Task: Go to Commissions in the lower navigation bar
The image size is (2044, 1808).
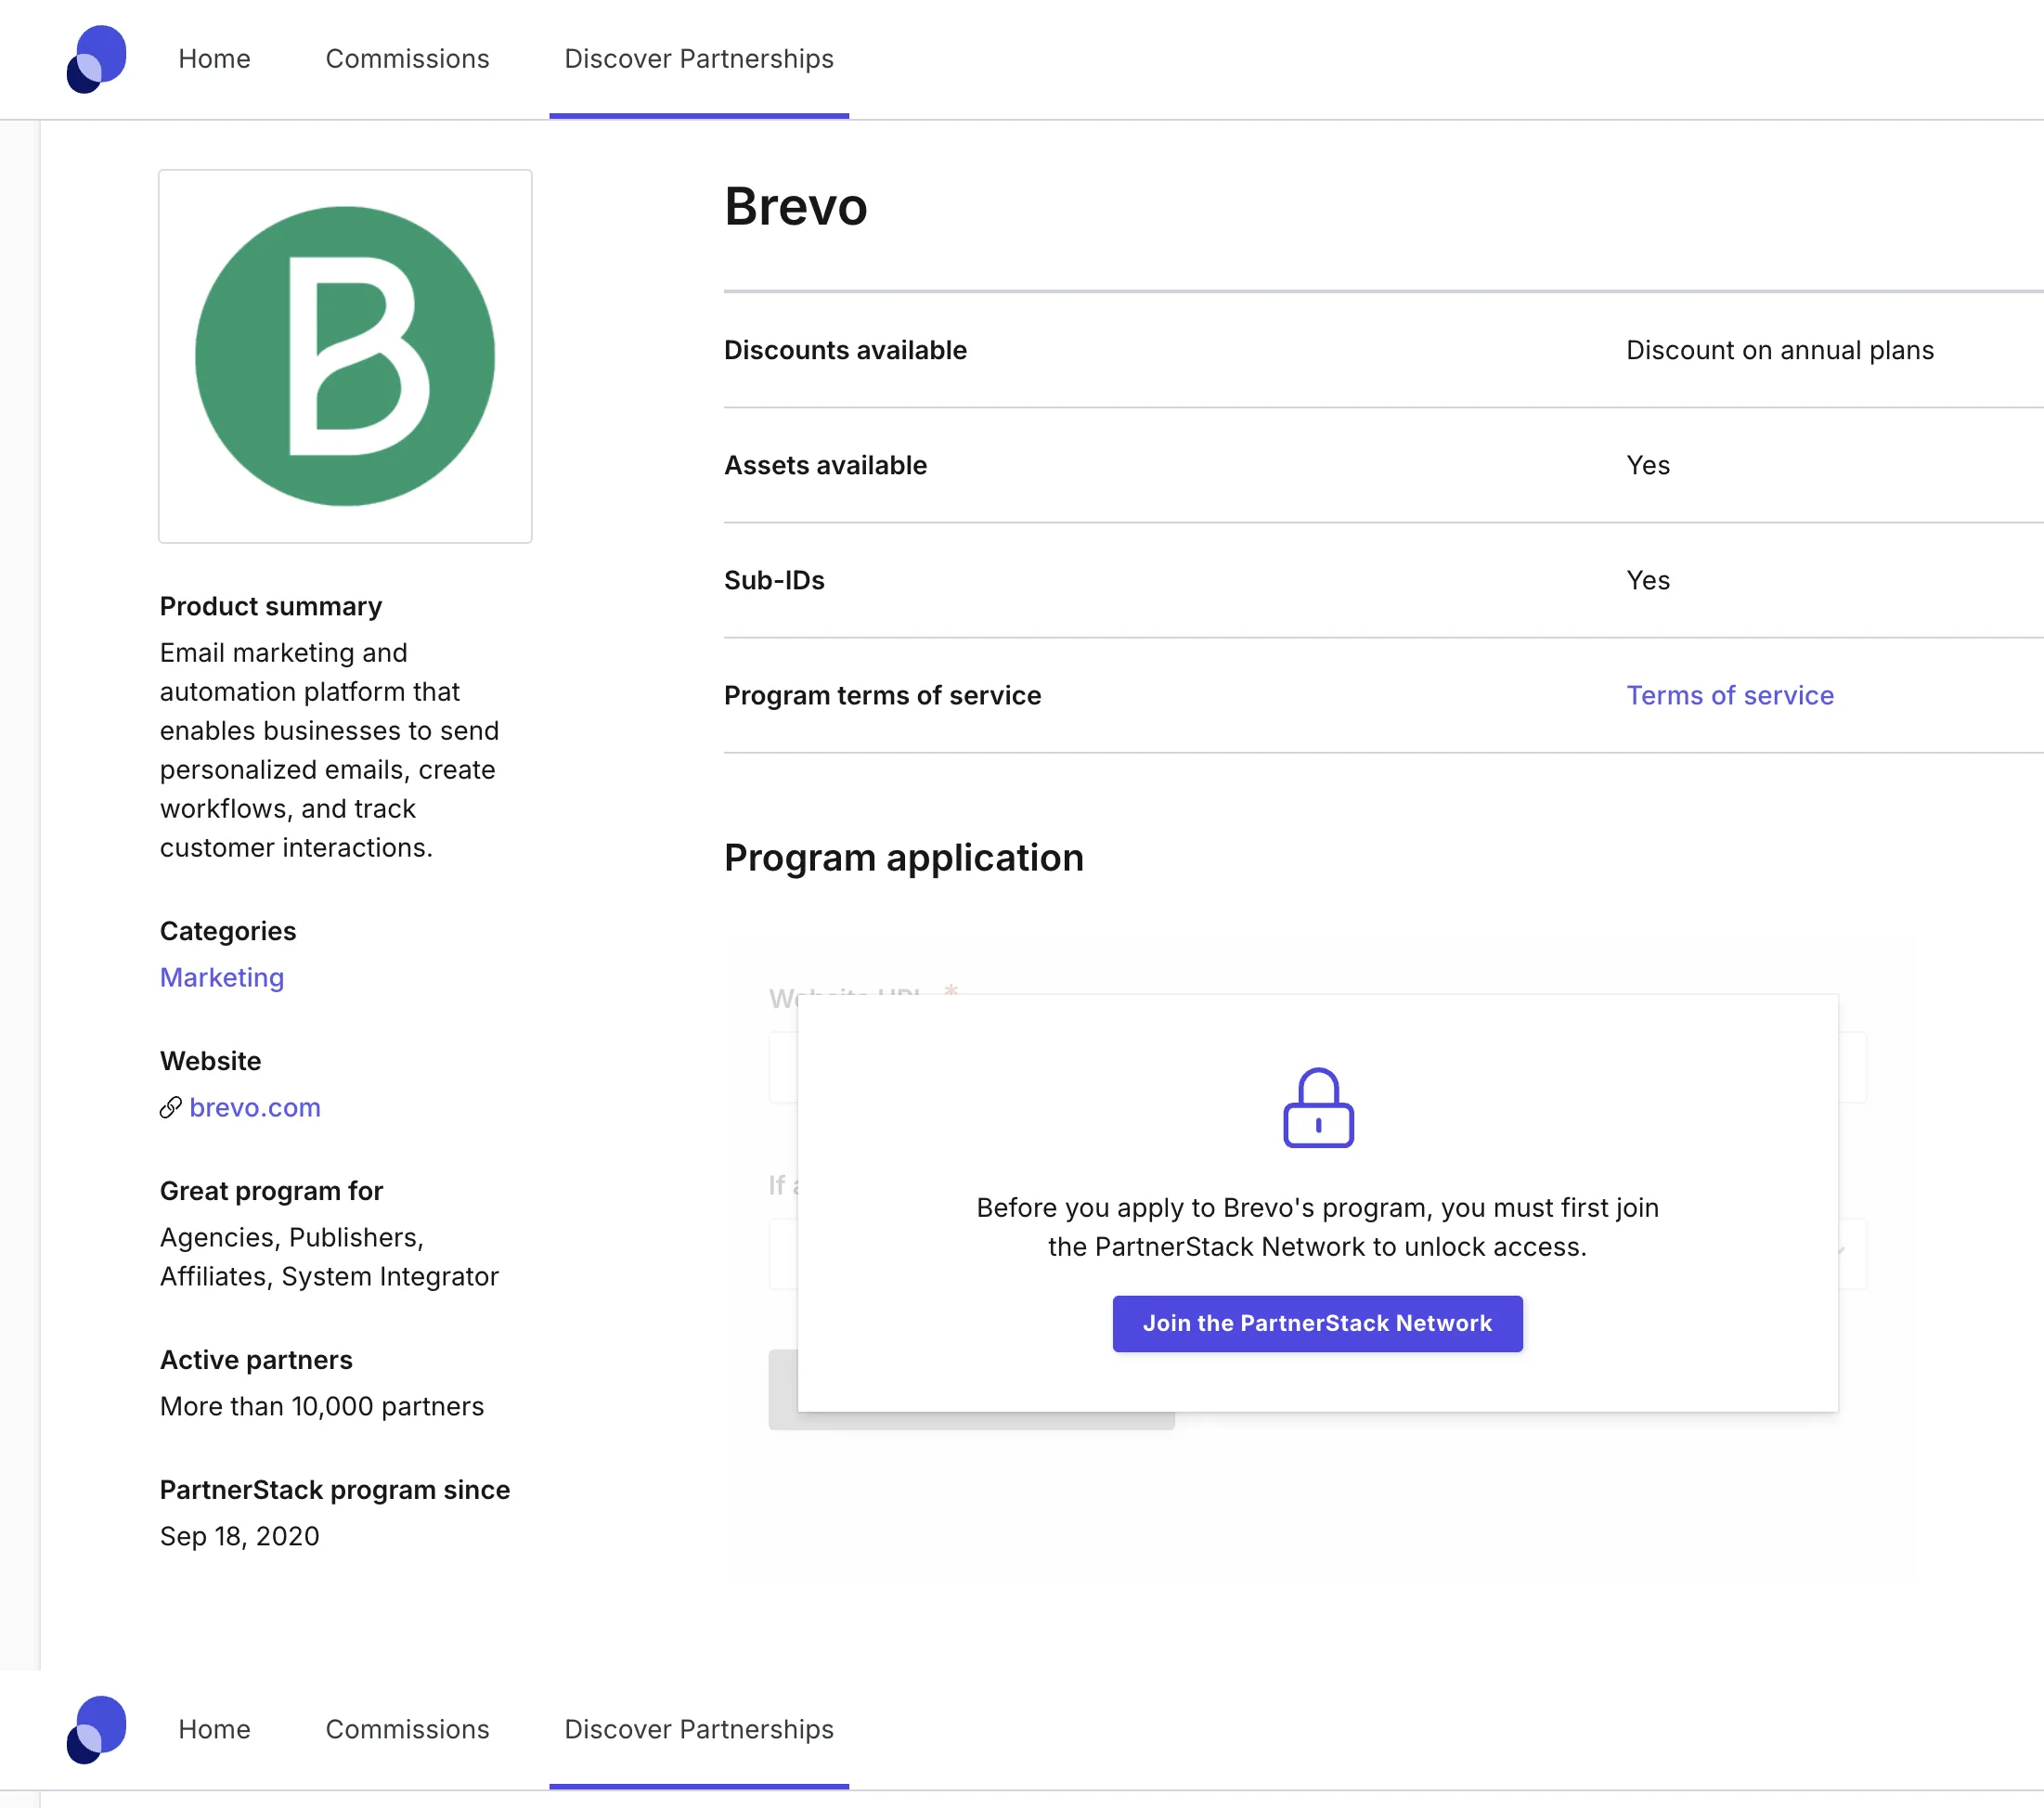Action: pyautogui.click(x=407, y=1729)
